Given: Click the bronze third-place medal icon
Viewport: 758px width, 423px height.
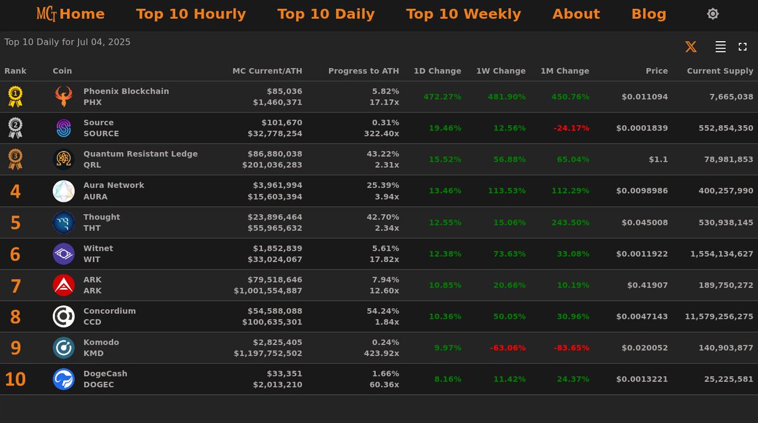Looking at the screenshot, I should click(15, 159).
